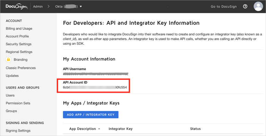Open Regional Settings

pos(19,52)
